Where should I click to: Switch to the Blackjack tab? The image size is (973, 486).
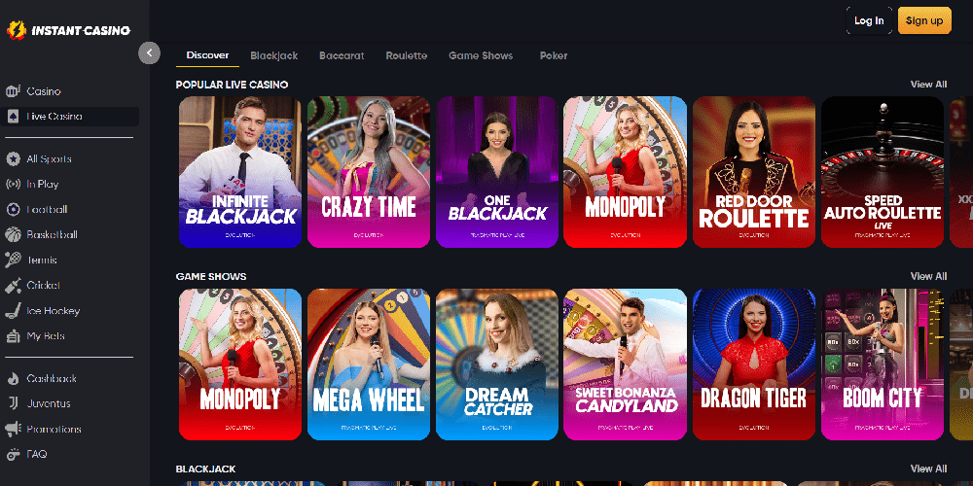click(274, 55)
